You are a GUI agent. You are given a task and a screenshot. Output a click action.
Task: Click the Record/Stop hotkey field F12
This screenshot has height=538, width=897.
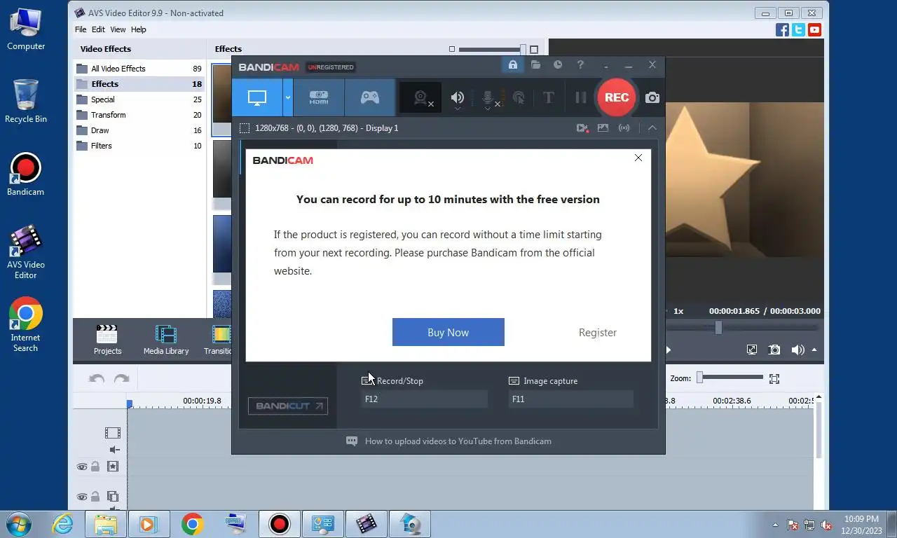pos(425,399)
